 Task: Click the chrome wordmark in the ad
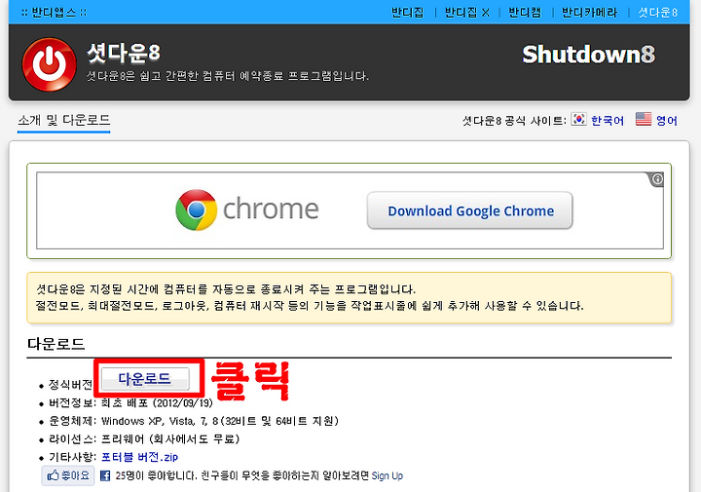tap(271, 208)
